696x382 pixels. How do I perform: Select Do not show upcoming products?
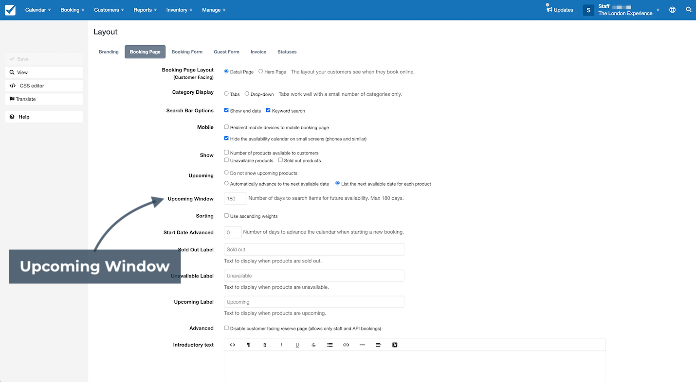226,173
